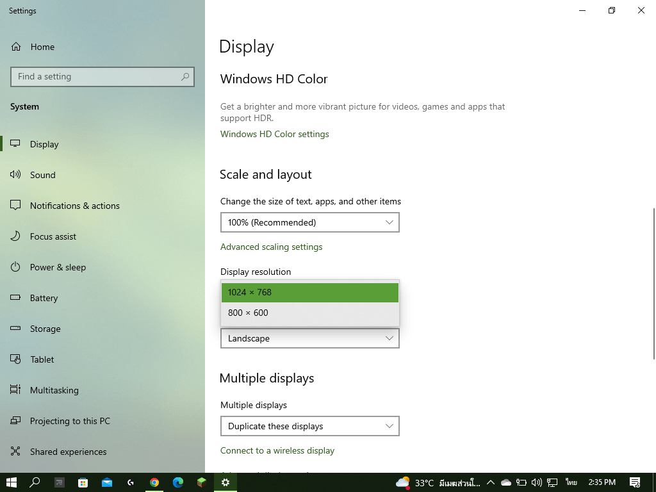Open the dark taskbar app left of Store
This screenshot has width=656, height=492.
coord(60,482)
